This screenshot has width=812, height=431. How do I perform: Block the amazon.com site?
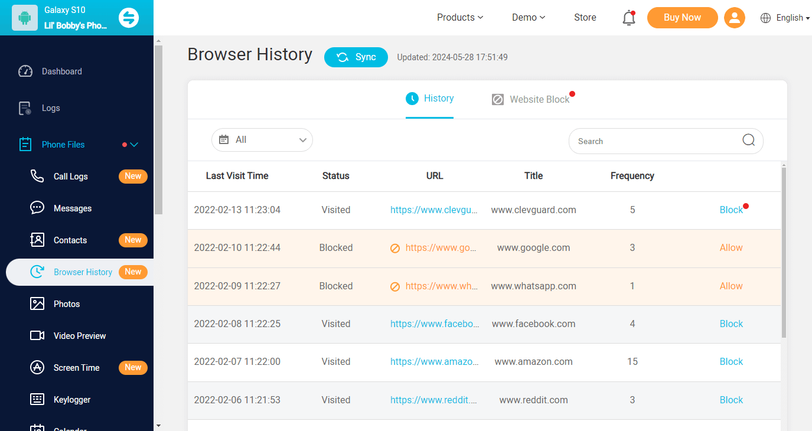click(x=731, y=362)
